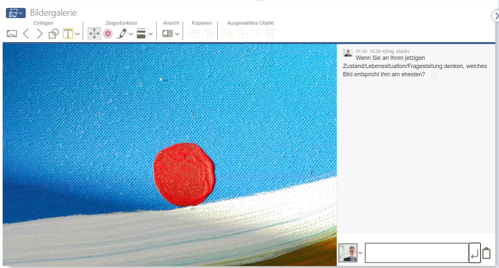This screenshot has width=499, height=268.
Task: Select the pen drawing tool
Action: pos(121,34)
